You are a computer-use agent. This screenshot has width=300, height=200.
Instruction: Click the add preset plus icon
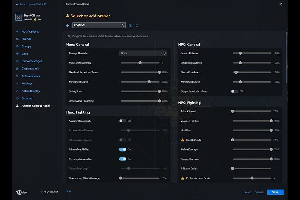tap(67, 25)
